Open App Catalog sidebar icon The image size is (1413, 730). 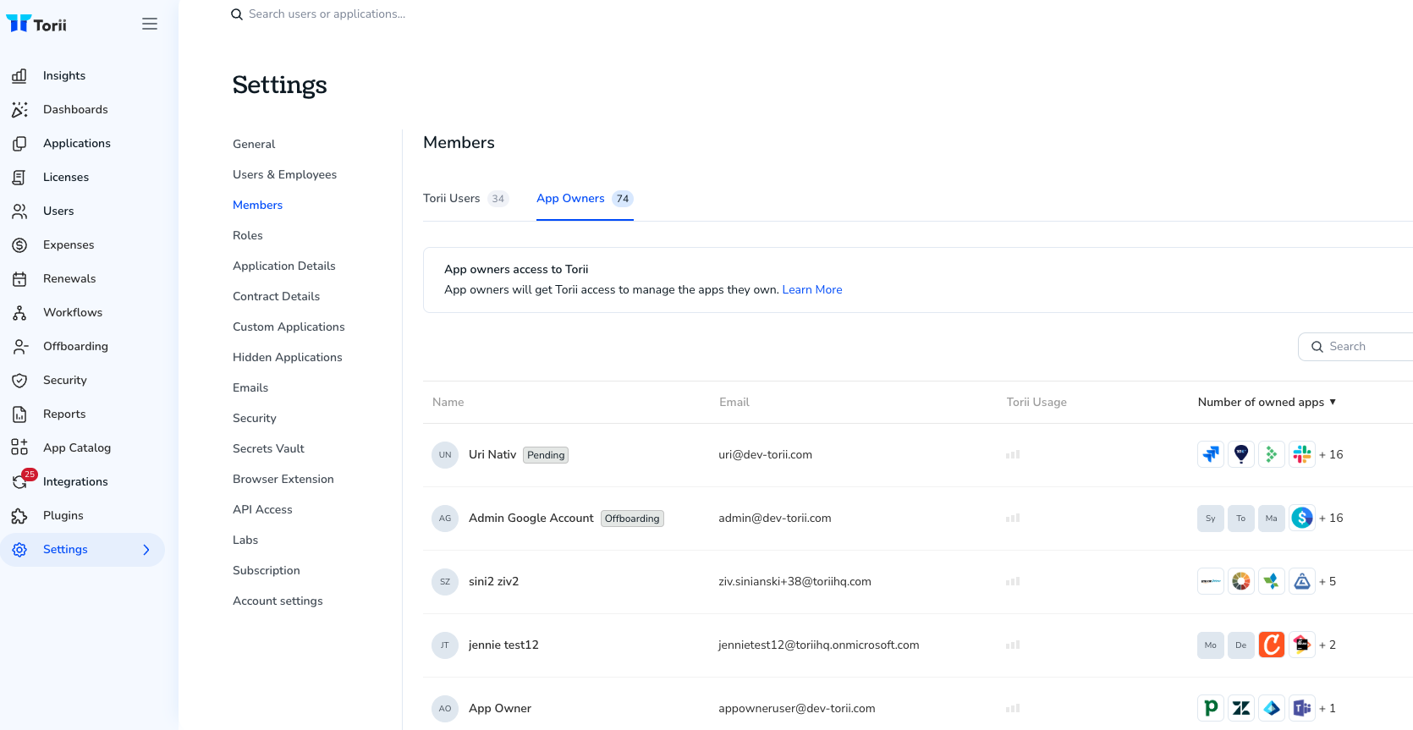click(19, 447)
